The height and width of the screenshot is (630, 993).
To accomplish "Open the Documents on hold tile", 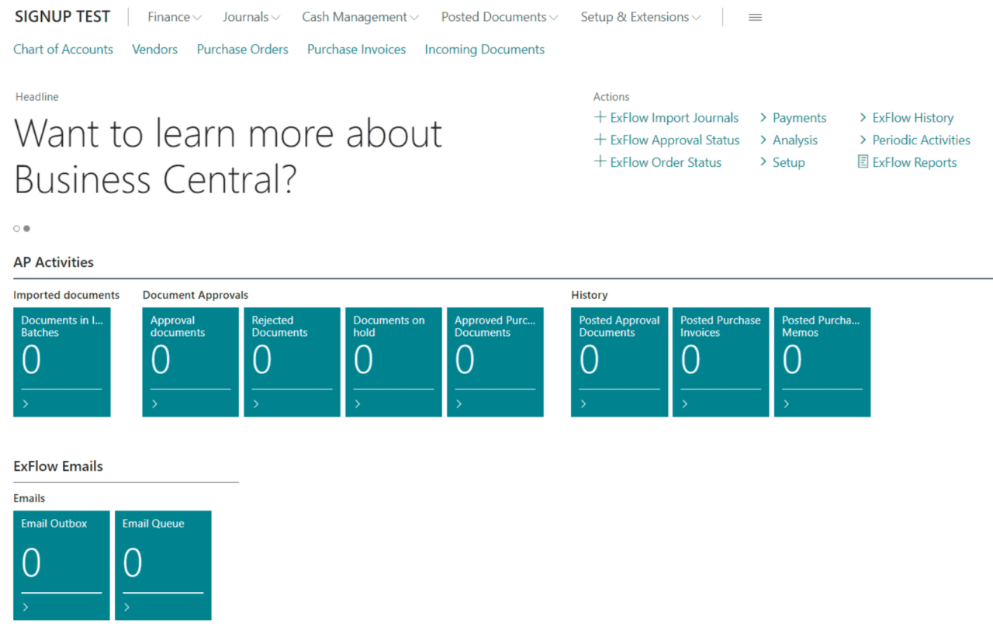I will (x=394, y=362).
